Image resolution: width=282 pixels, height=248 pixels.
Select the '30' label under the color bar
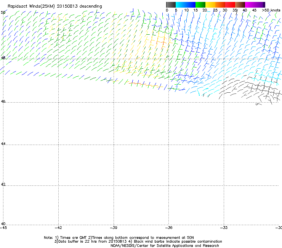pos(225,10)
